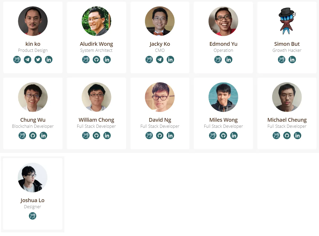Open Edmond Yu's clapping hands icon
Screen dimensions: 319x236
(x=218, y=60)
